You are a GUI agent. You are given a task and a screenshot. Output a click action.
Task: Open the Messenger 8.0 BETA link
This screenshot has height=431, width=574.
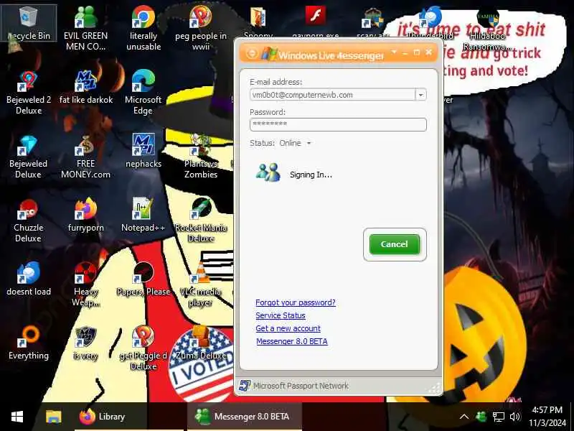pos(292,341)
